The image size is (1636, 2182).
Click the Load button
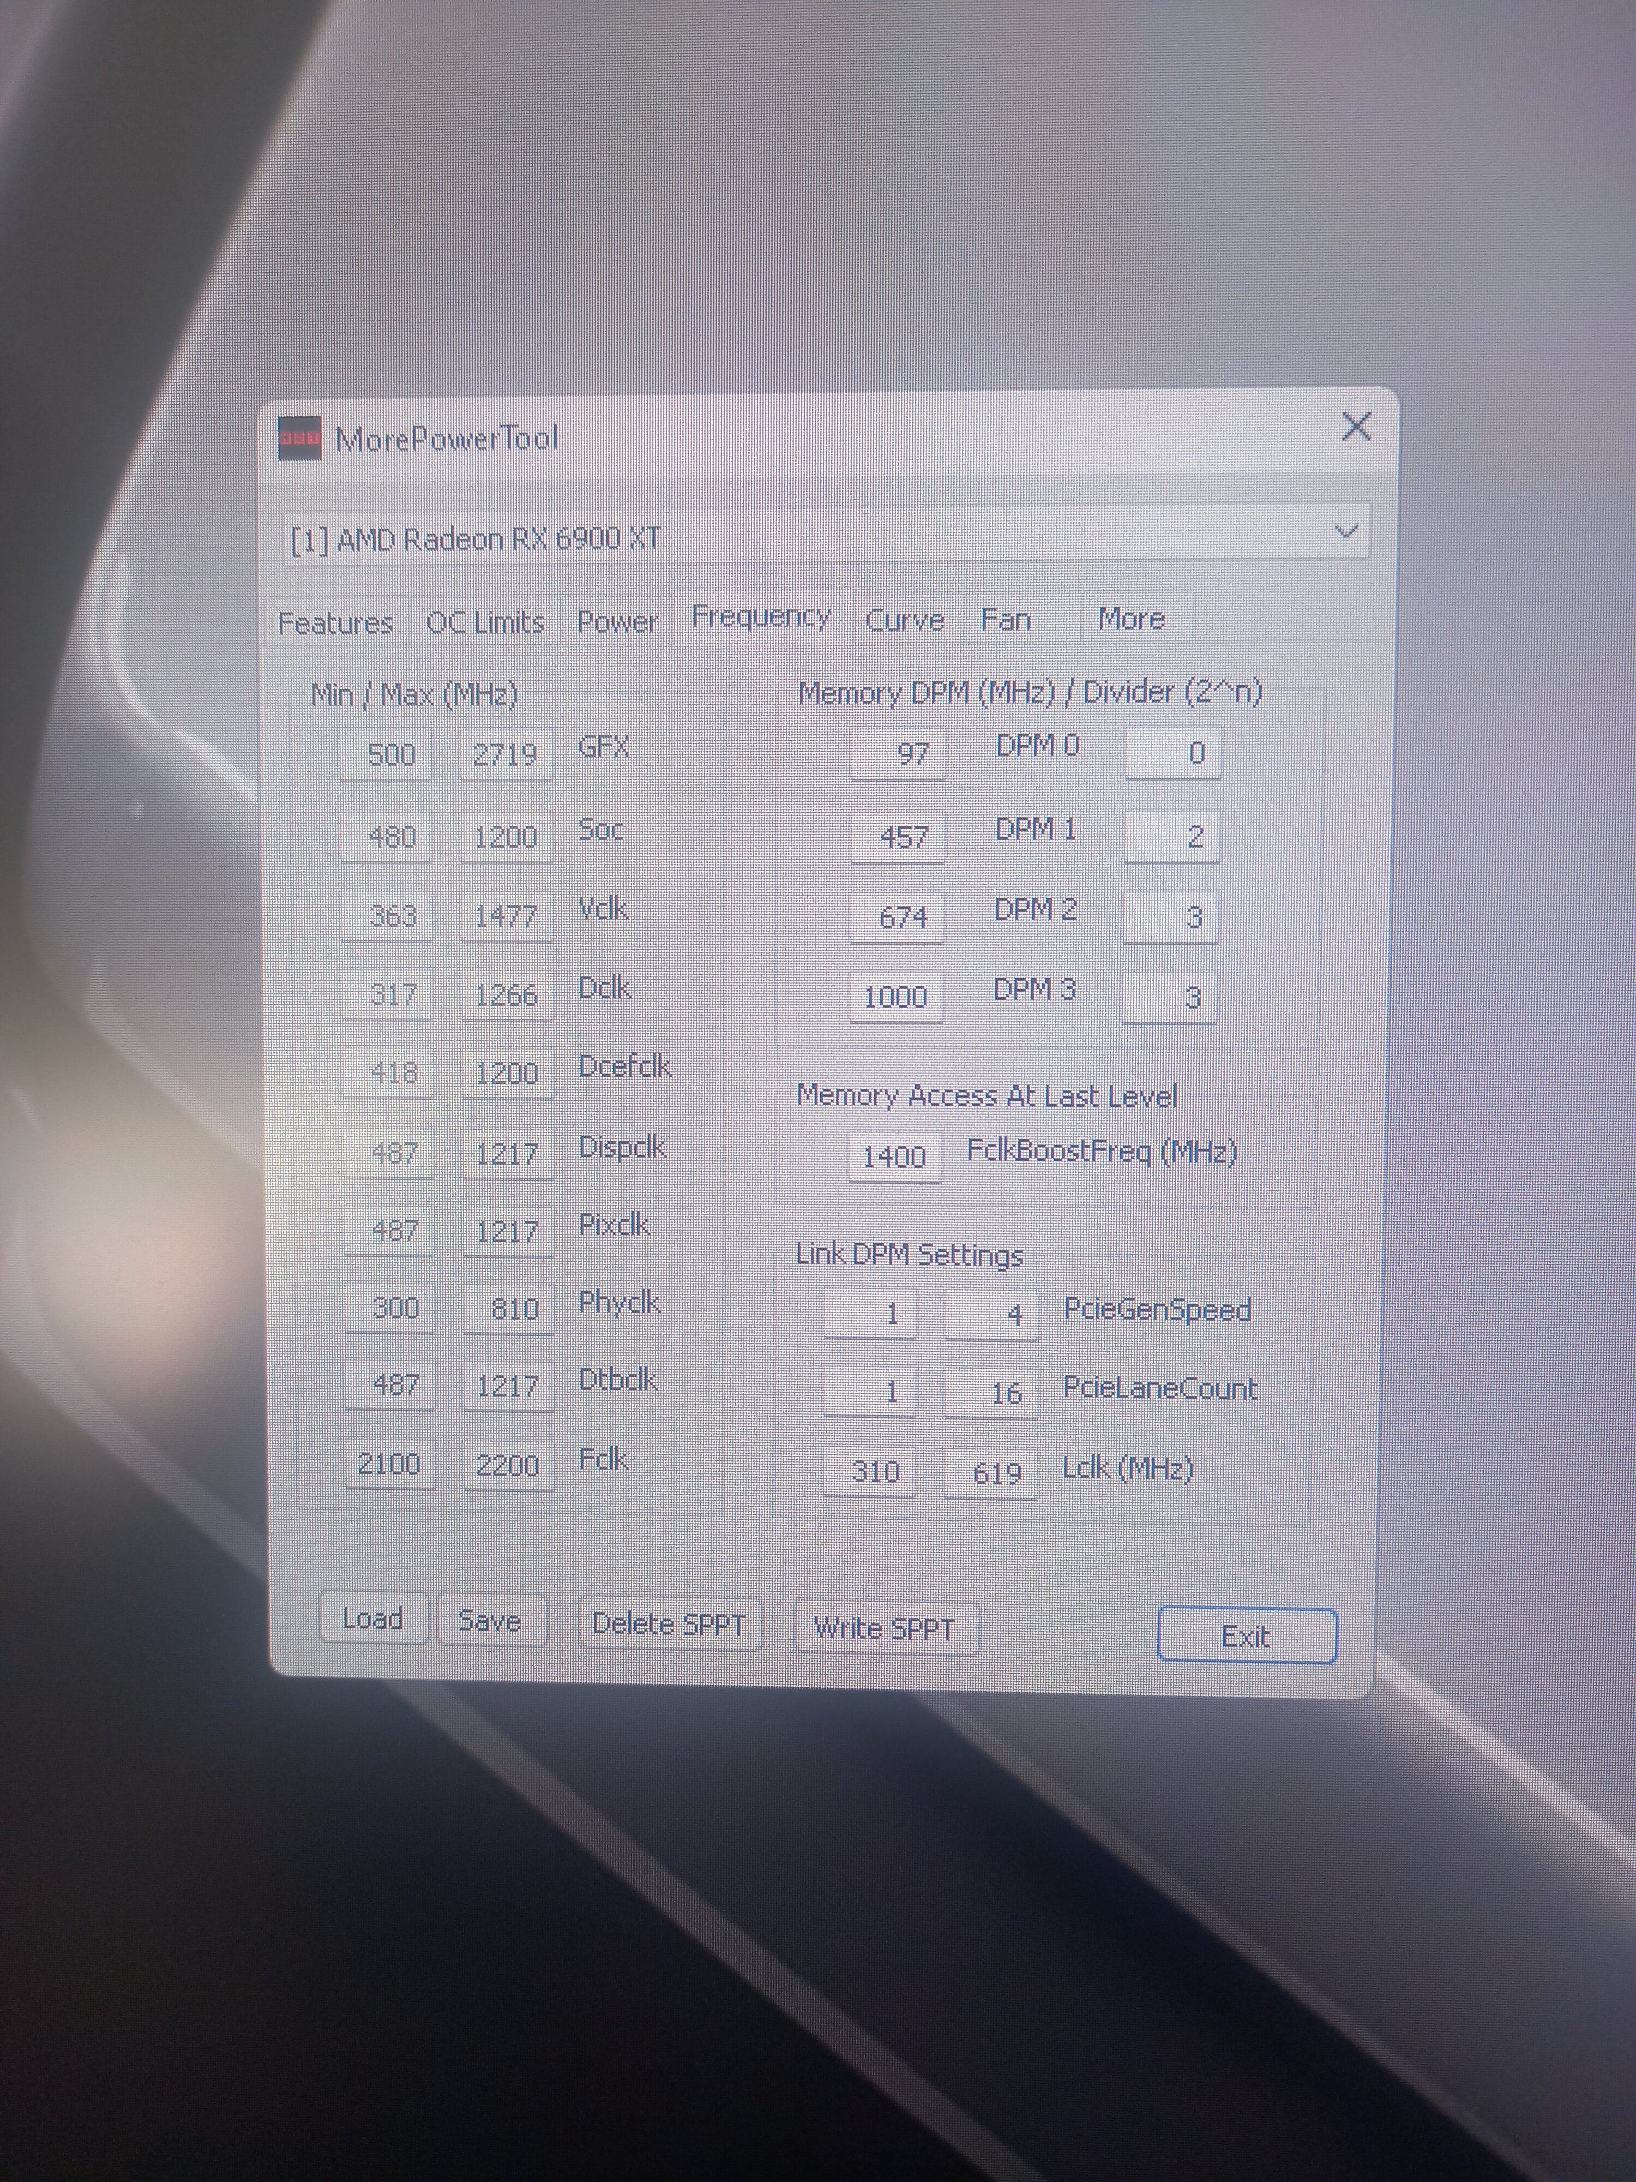pyautogui.click(x=373, y=1618)
